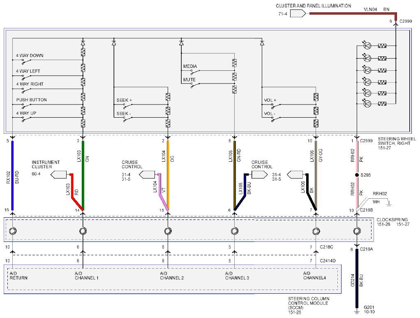420x318 pixels.
Task: Click the reference arrow joined to the LX106 BK wire
Action: coord(295,175)
